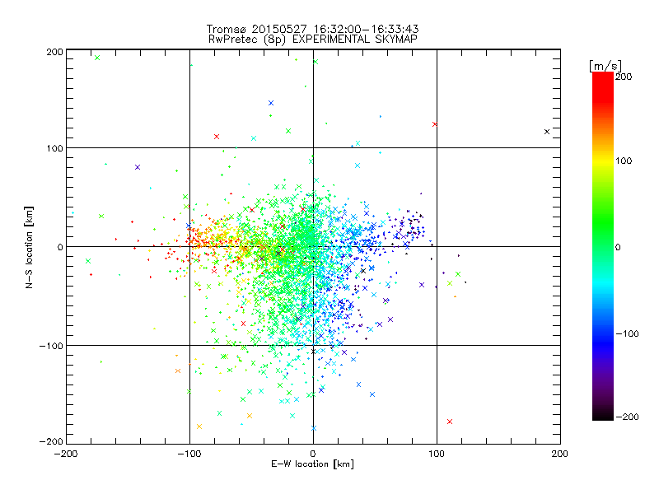The width and height of the screenshot is (659, 494).
Task: Select the 'E-W location [km]' axis label
Action: (x=312, y=464)
